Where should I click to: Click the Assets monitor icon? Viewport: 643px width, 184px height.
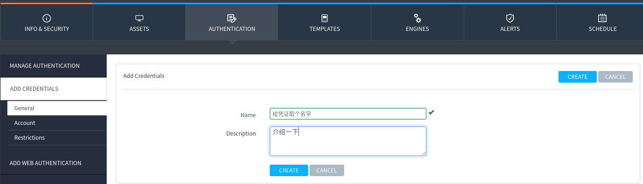tap(139, 18)
